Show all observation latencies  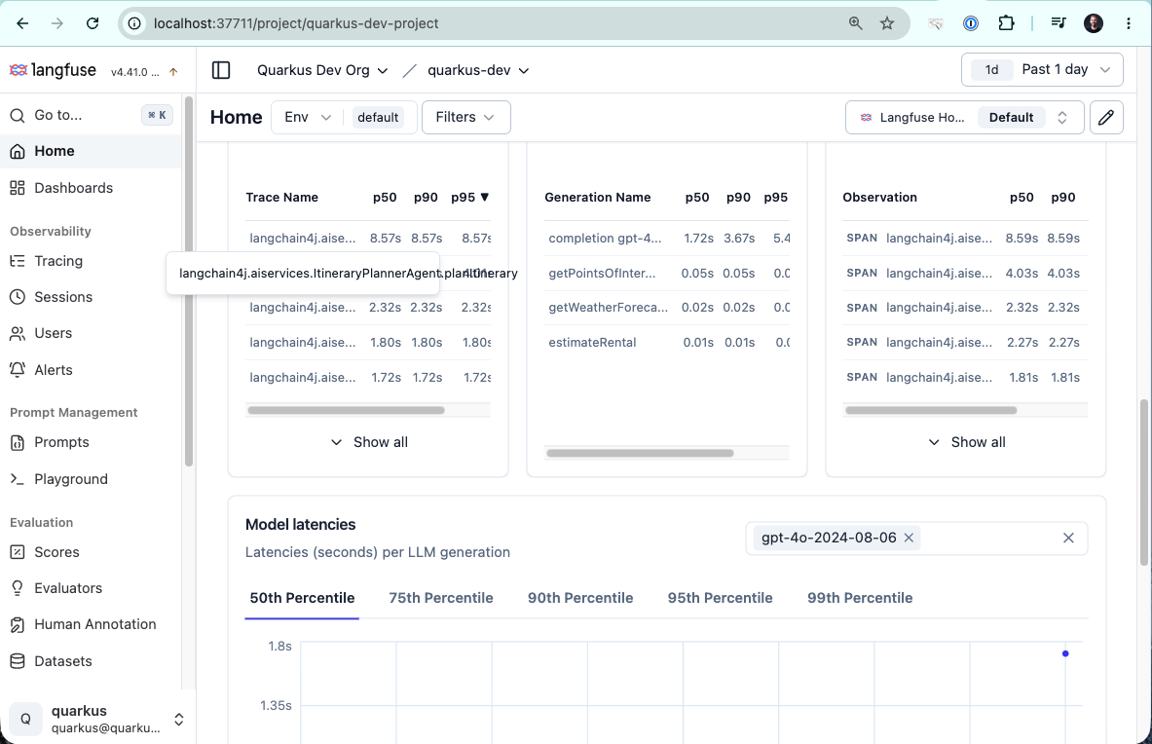coord(966,442)
